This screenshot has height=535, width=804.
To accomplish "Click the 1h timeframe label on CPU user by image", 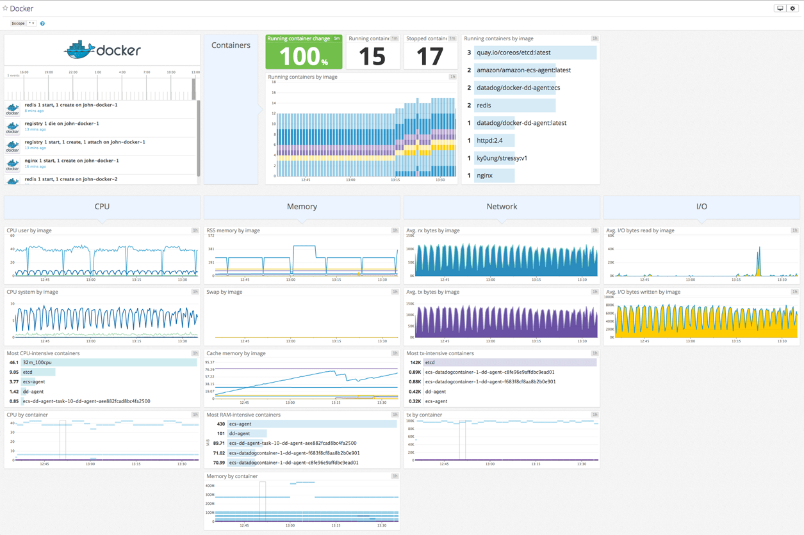I will (194, 230).
